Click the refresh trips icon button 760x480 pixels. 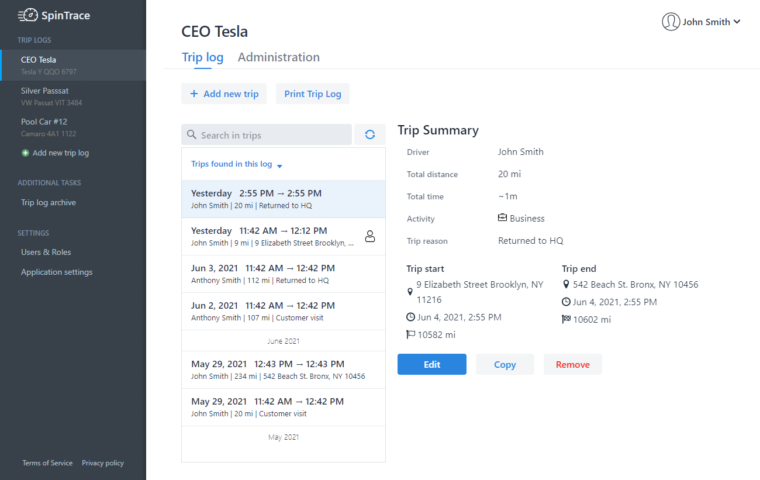coord(370,134)
